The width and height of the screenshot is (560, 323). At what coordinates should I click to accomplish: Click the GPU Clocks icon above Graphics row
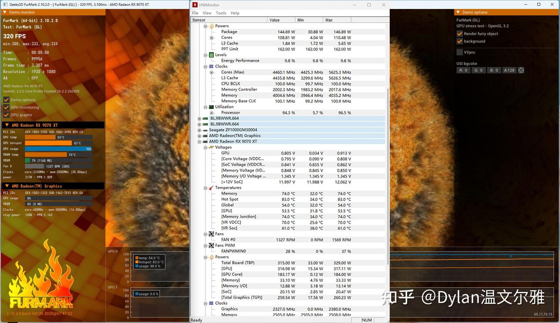[211, 303]
